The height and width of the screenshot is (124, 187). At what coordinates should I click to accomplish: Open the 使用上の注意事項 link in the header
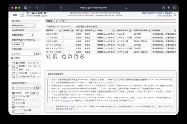tap(165, 16)
